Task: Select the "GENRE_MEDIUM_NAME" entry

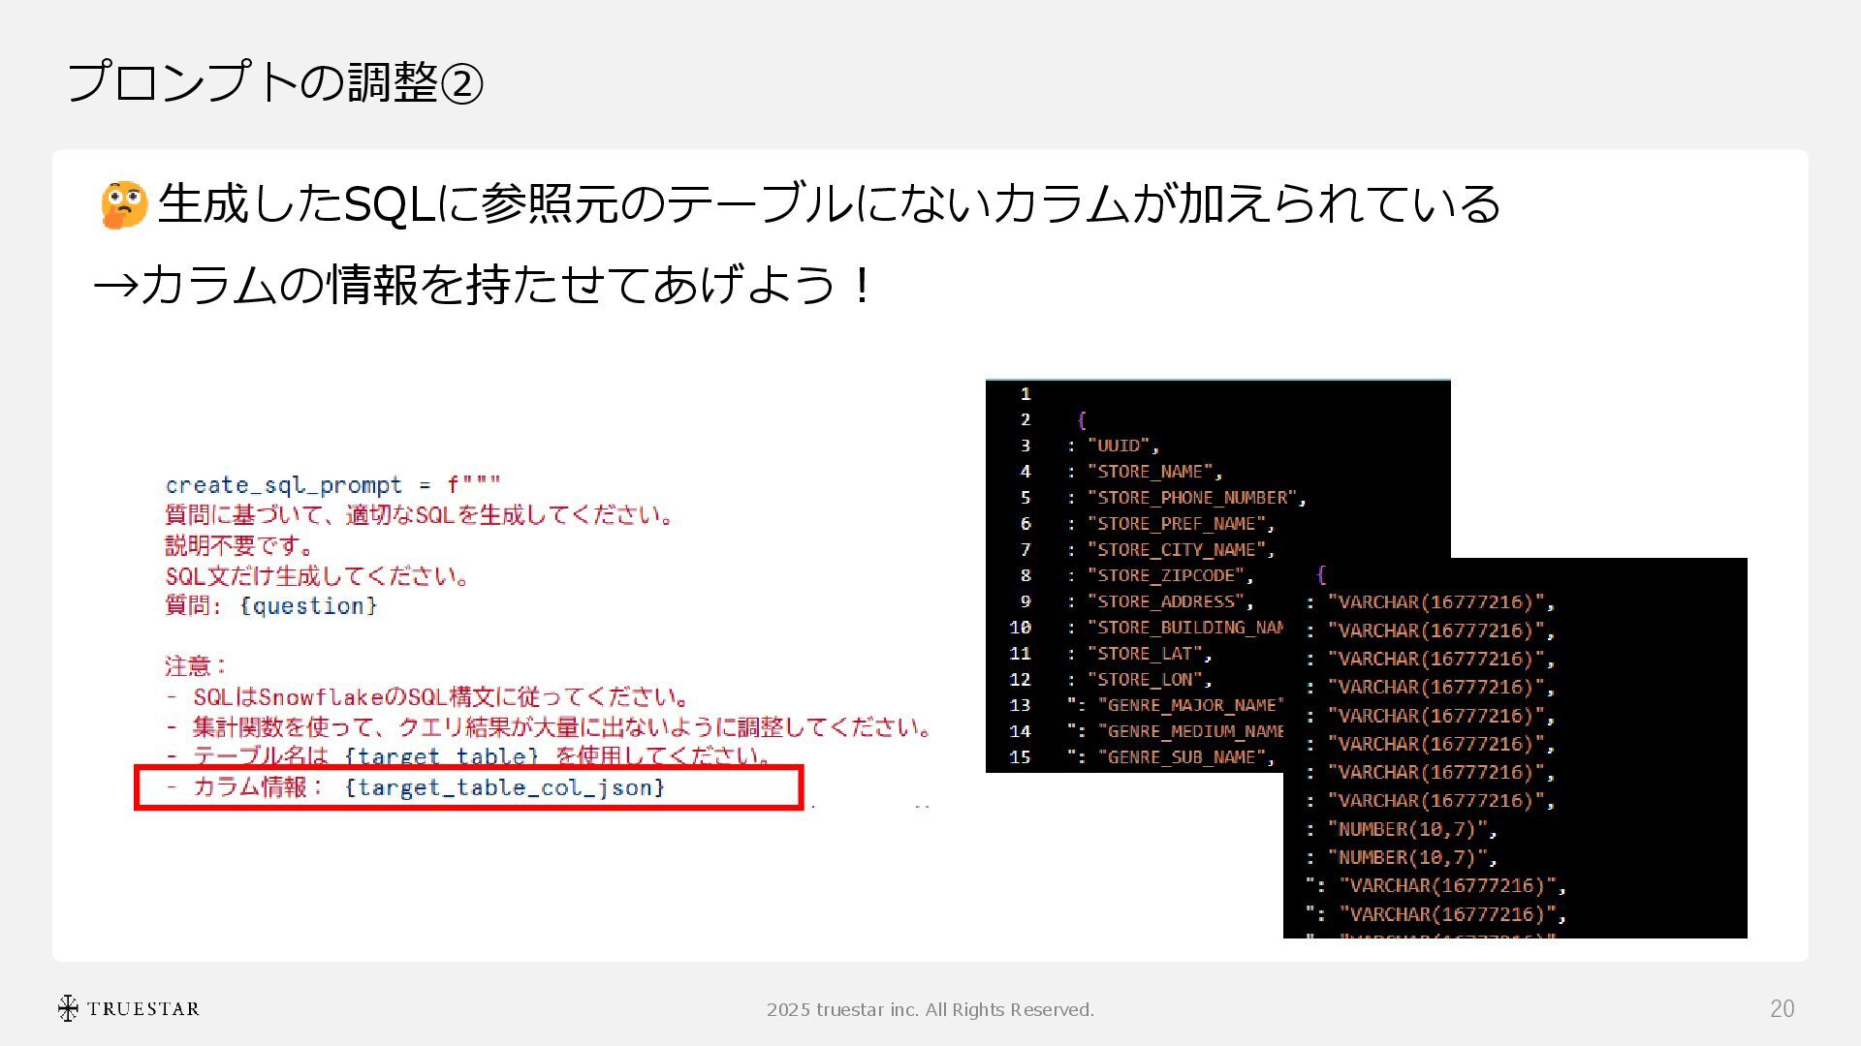Action: pos(1191,731)
